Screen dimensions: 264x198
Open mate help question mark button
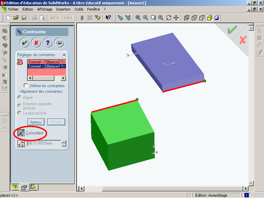point(48,43)
